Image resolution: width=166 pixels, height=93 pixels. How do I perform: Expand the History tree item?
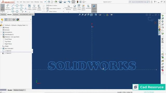click(1, 28)
